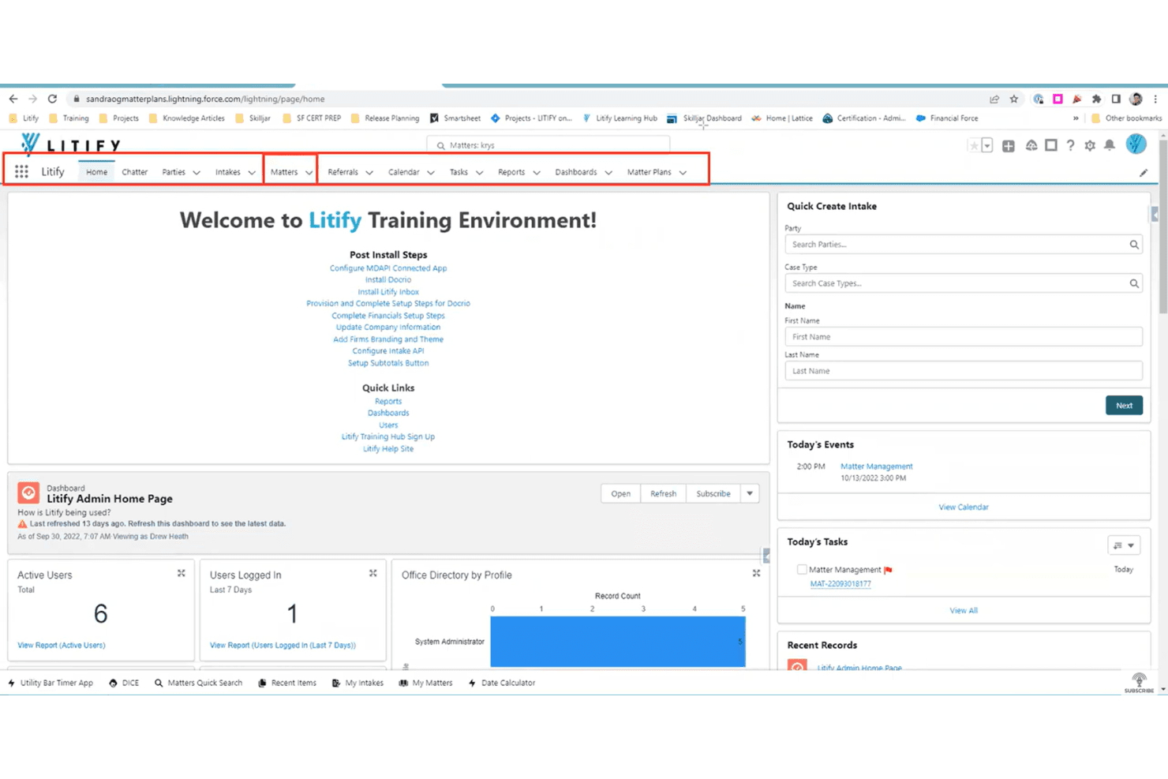Expand Office Directory by Profile chart
Viewport: 1168px width, 779px height.
[756, 574]
